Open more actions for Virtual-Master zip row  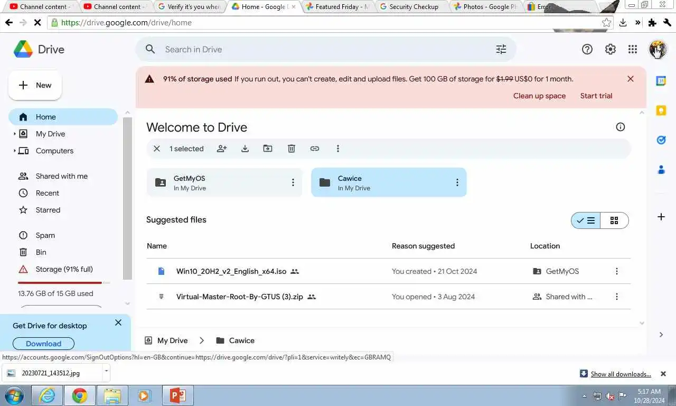click(616, 297)
